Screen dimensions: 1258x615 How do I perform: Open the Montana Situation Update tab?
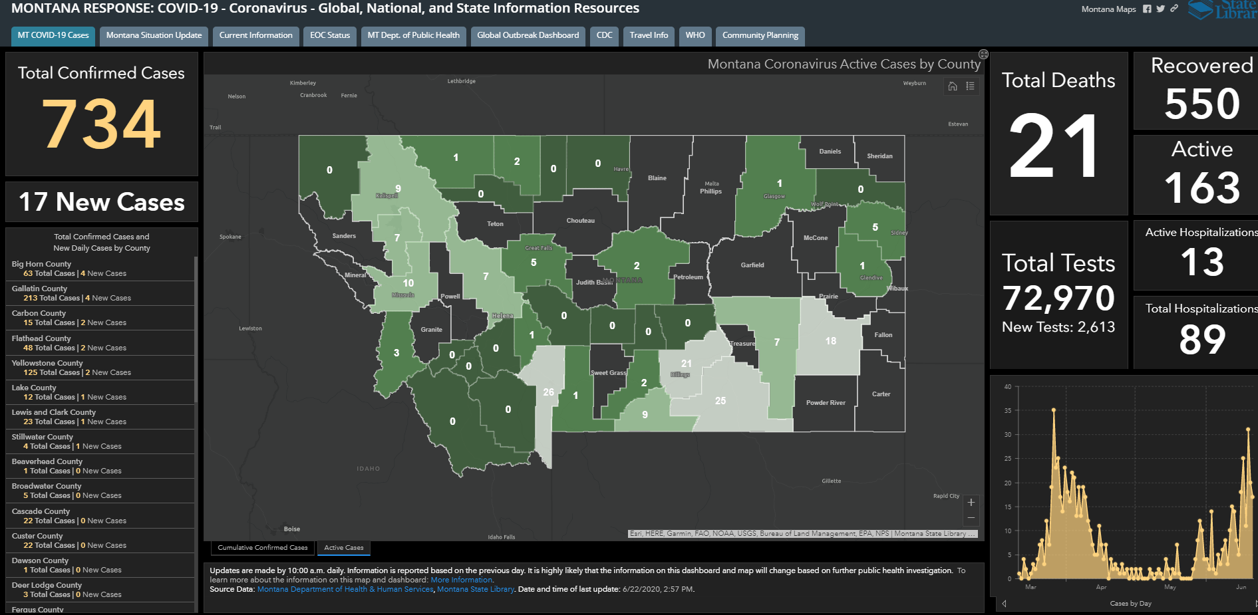[154, 36]
